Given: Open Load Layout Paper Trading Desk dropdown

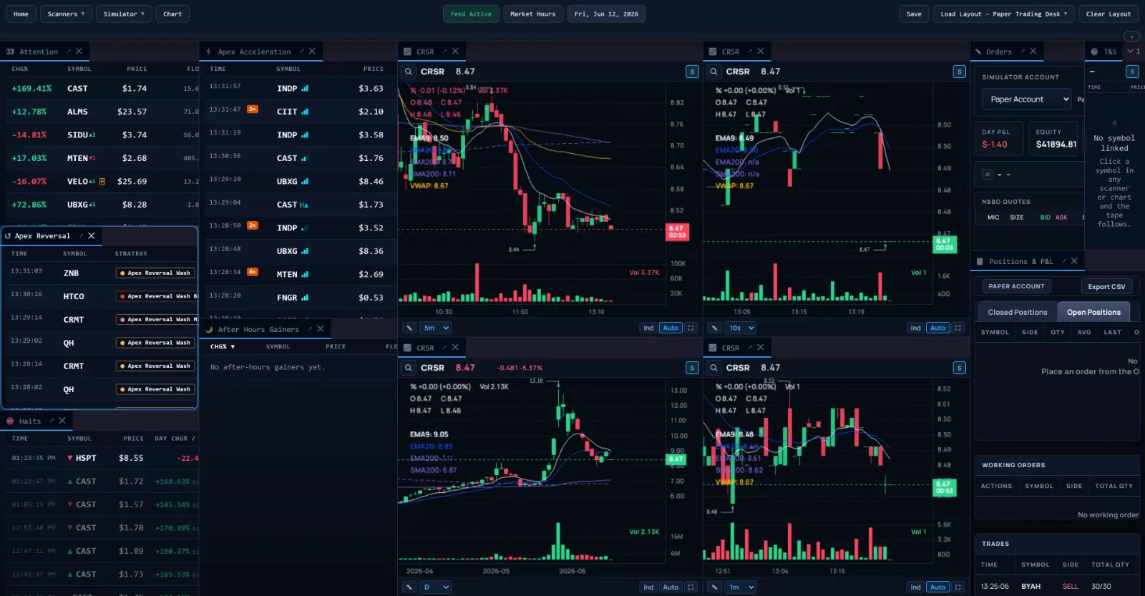Looking at the screenshot, I should click(x=1003, y=14).
